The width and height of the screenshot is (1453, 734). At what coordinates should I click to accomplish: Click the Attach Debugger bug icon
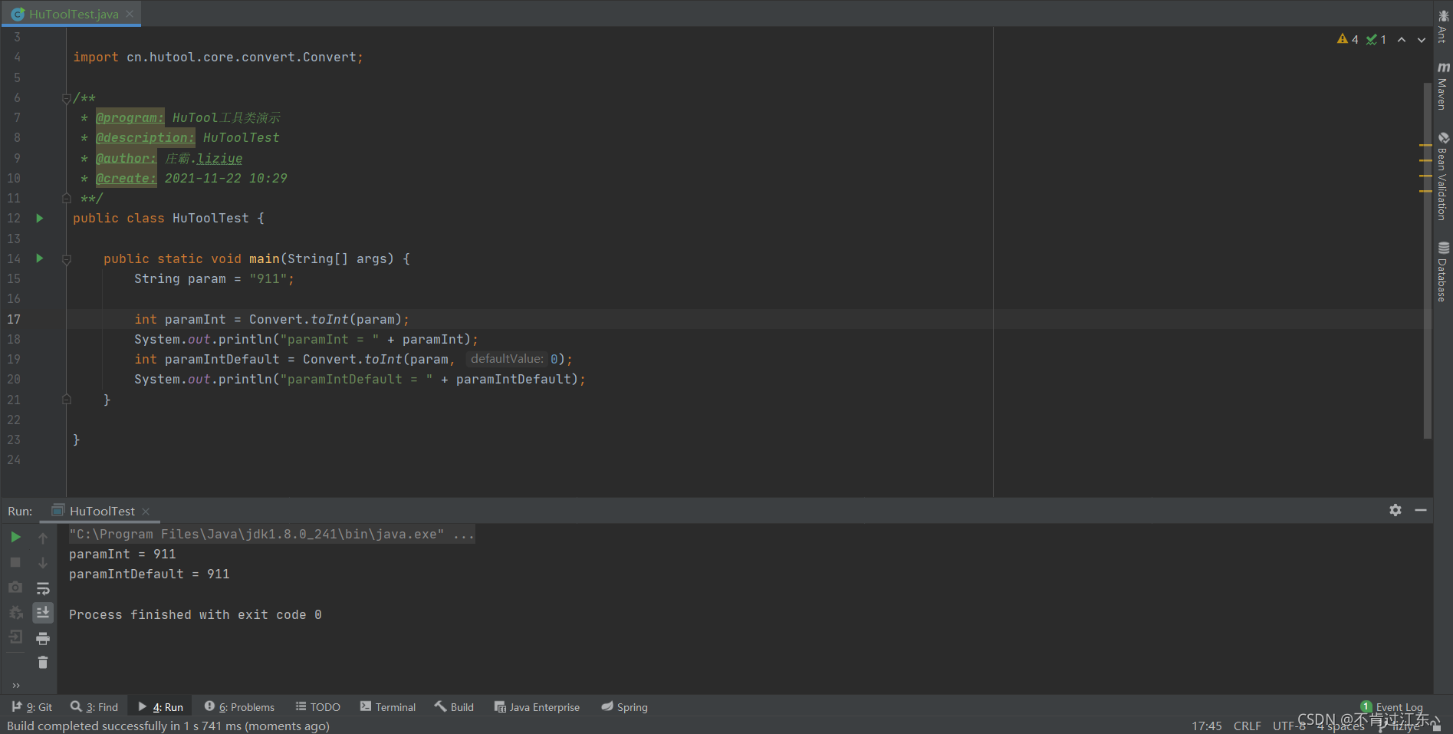pos(15,612)
